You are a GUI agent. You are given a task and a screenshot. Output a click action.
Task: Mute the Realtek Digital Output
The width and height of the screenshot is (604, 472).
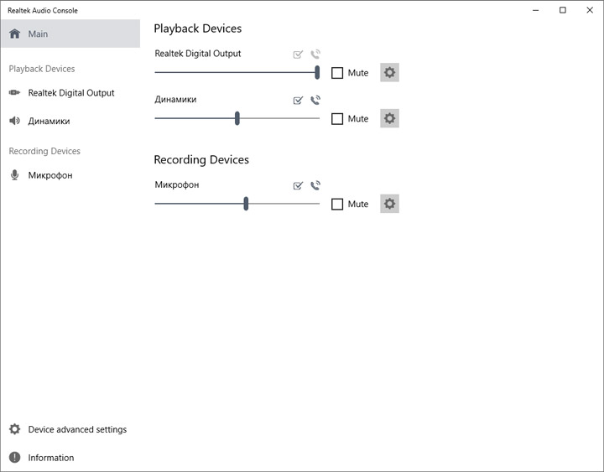coord(337,73)
